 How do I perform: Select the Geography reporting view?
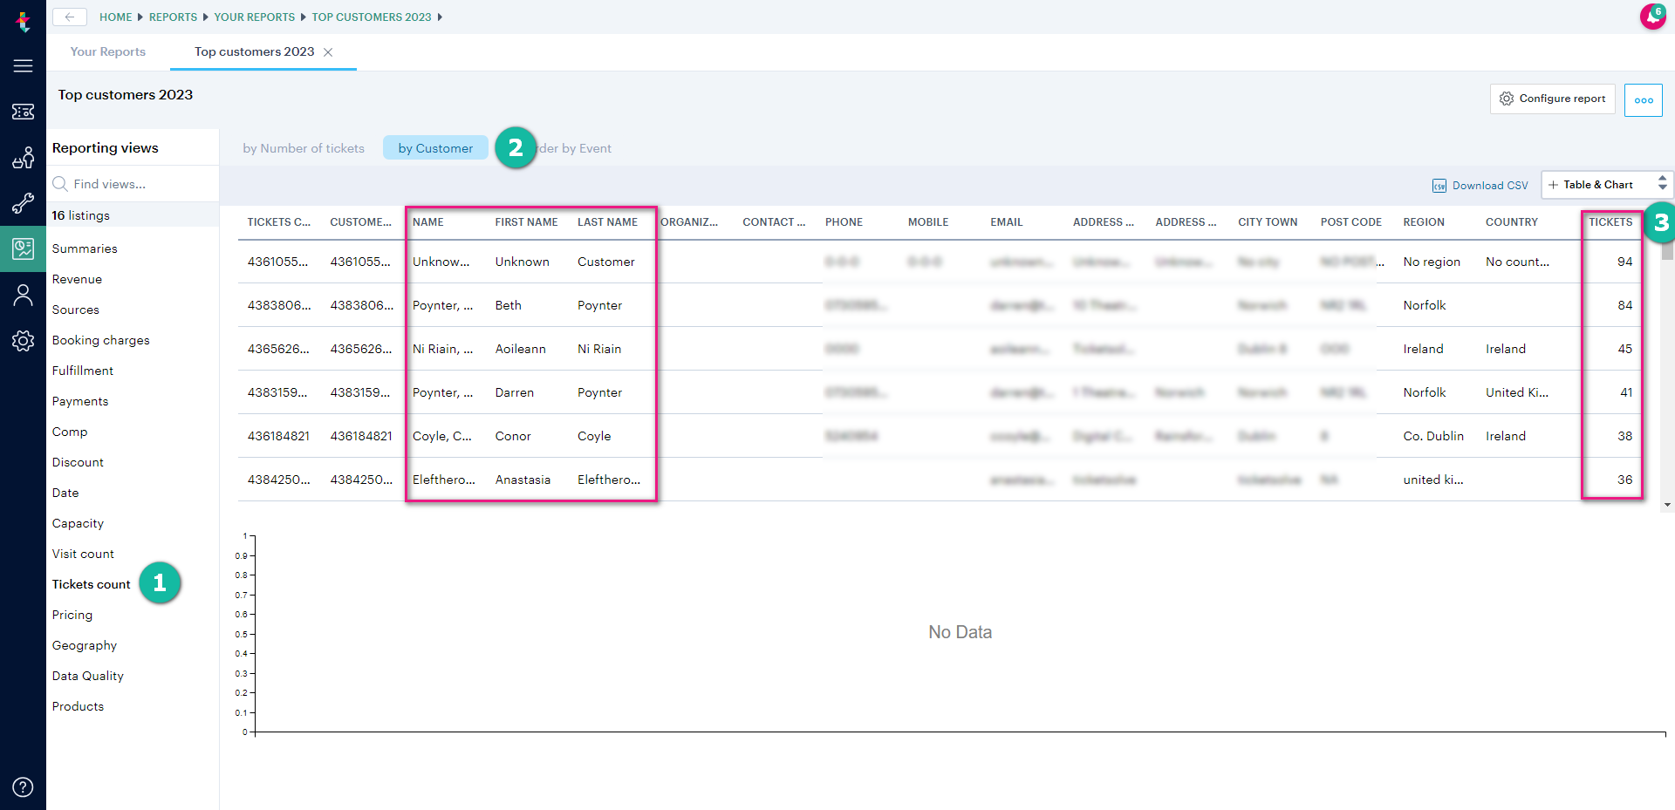pyautogui.click(x=84, y=645)
